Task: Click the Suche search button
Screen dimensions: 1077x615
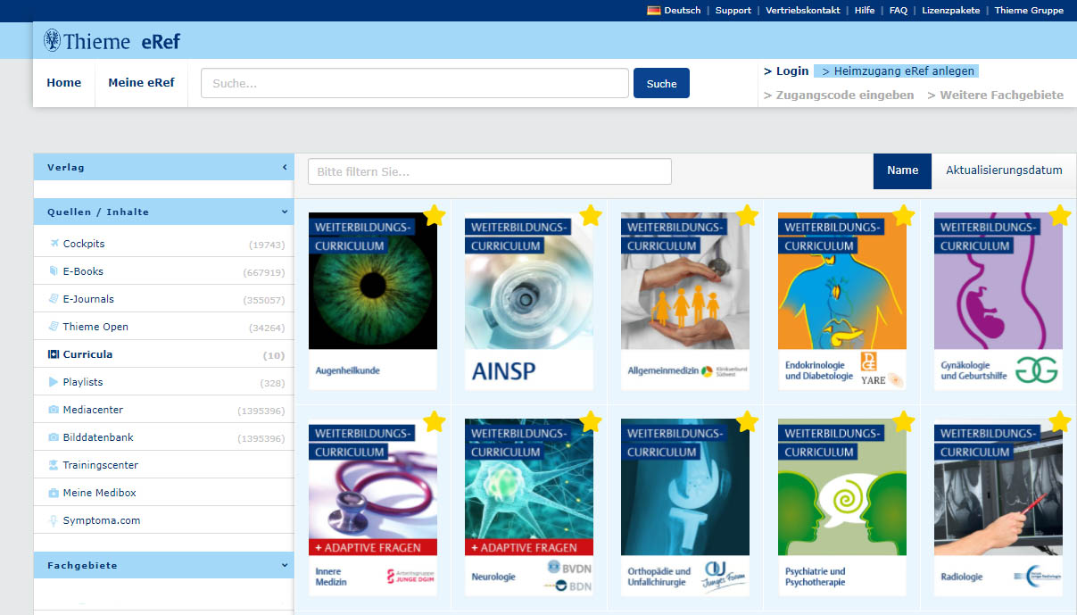Action: (x=661, y=83)
